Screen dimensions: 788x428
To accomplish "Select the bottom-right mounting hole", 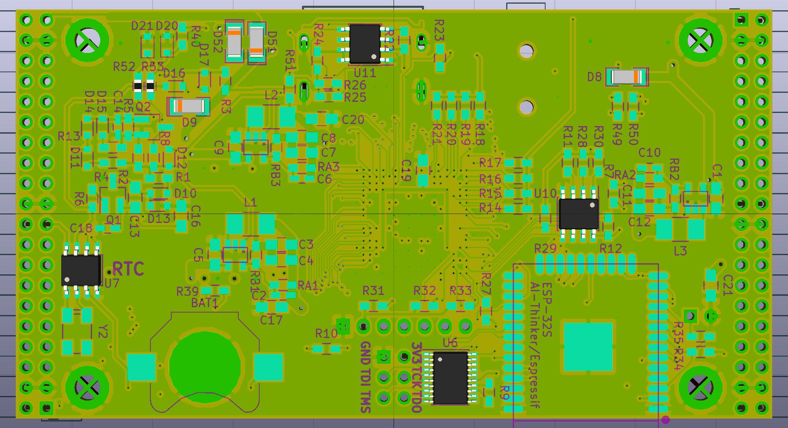I will (700, 387).
